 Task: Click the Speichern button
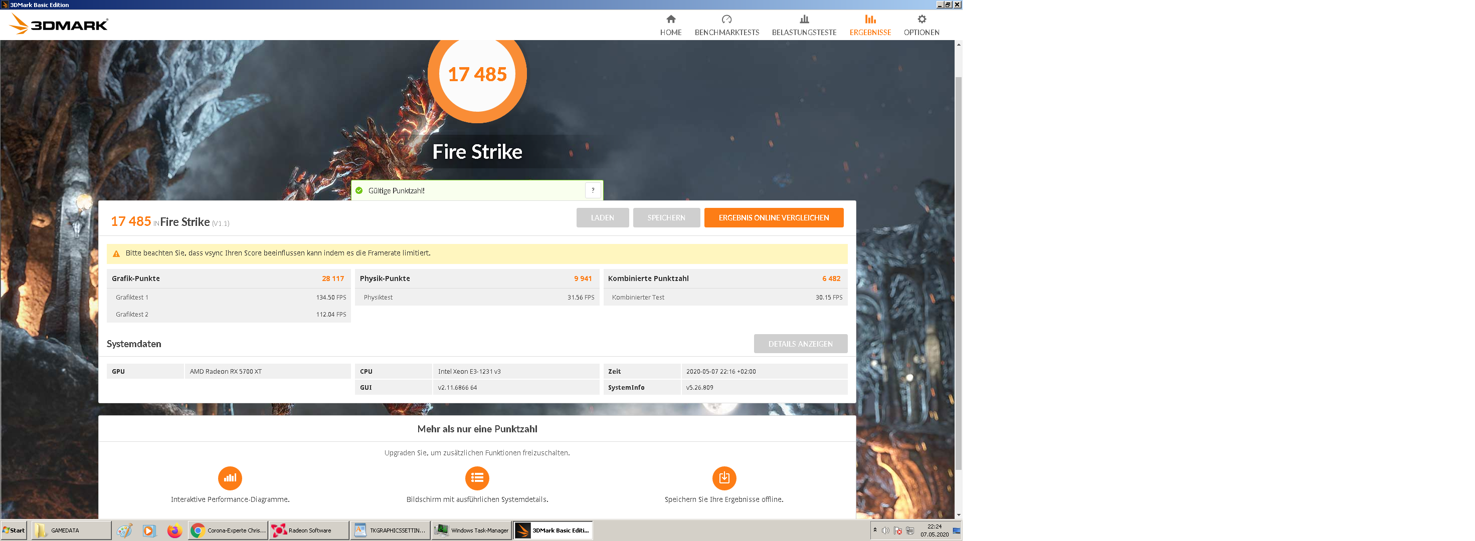pyautogui.click(x=665, y=218)
